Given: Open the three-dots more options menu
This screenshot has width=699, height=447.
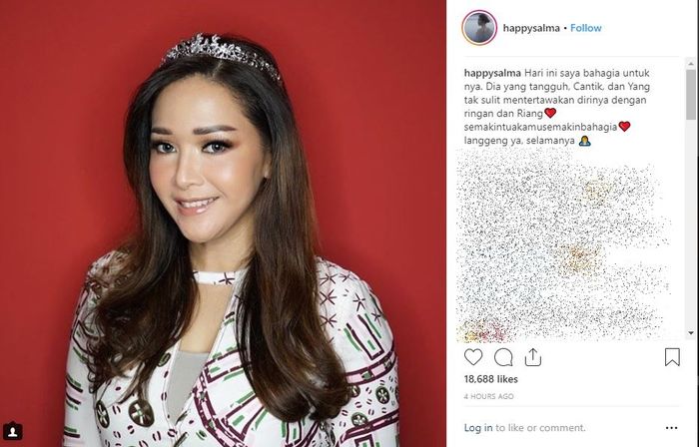Looking at the screenshot, I should pyautogui.click(x=671, y=428).
